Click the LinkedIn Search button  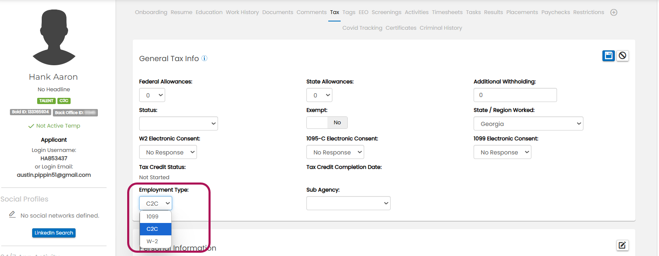pyautogui.click(x=54, y=233)
